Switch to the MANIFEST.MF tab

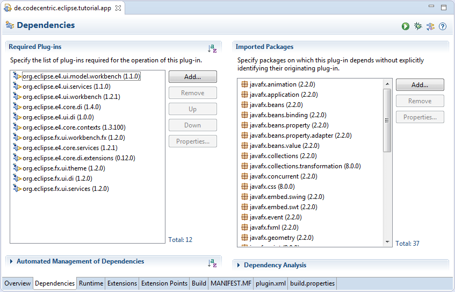point(230,283)
